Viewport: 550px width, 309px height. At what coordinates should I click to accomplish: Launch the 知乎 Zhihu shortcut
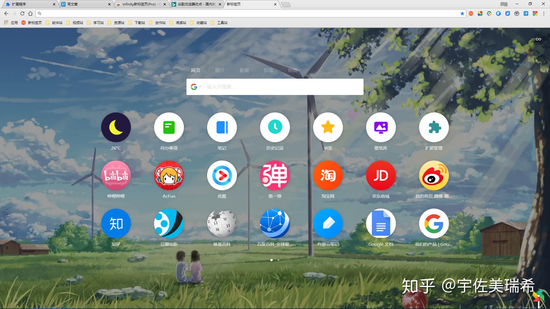coord(116,223)
